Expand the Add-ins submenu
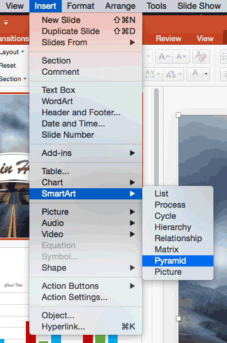227x343 pixels. [x=86, y=153]
